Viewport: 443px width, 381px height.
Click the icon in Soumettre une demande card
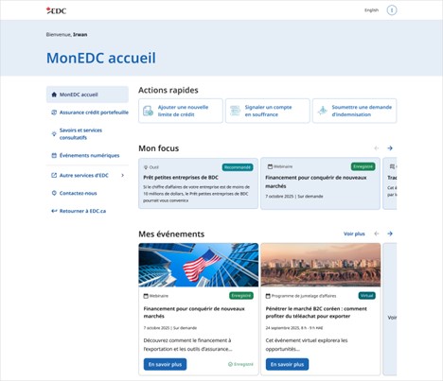click(322, 111)
